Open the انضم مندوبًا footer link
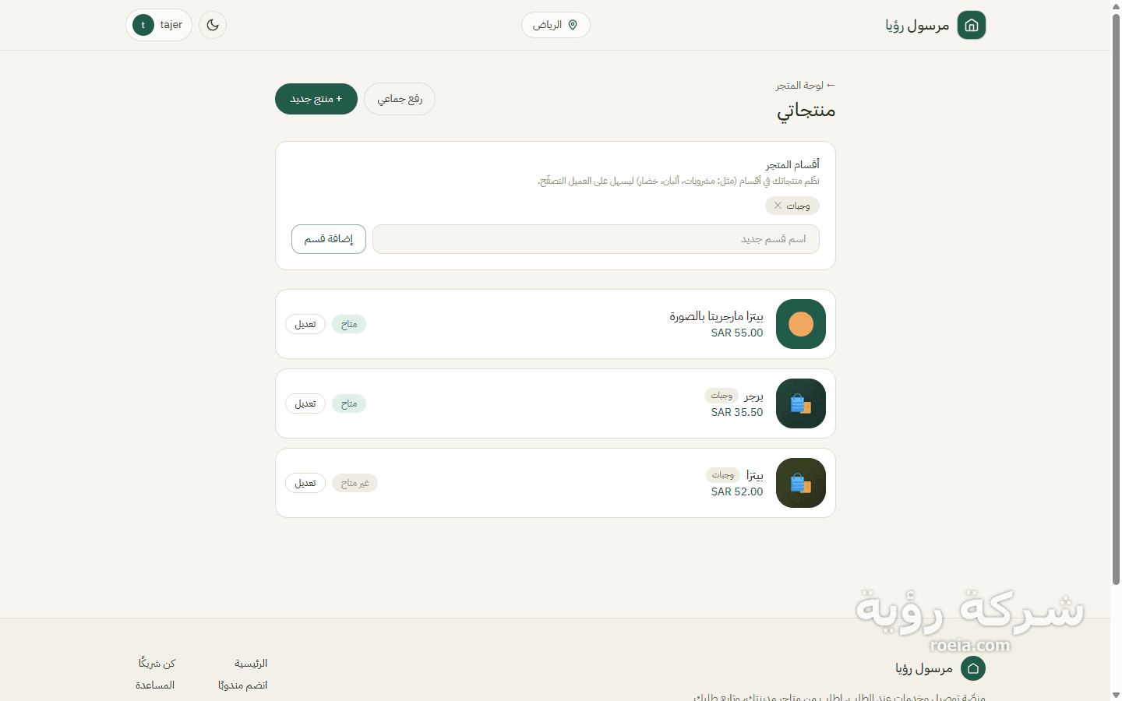The image size is (1122, 701). tap(243, 685)
